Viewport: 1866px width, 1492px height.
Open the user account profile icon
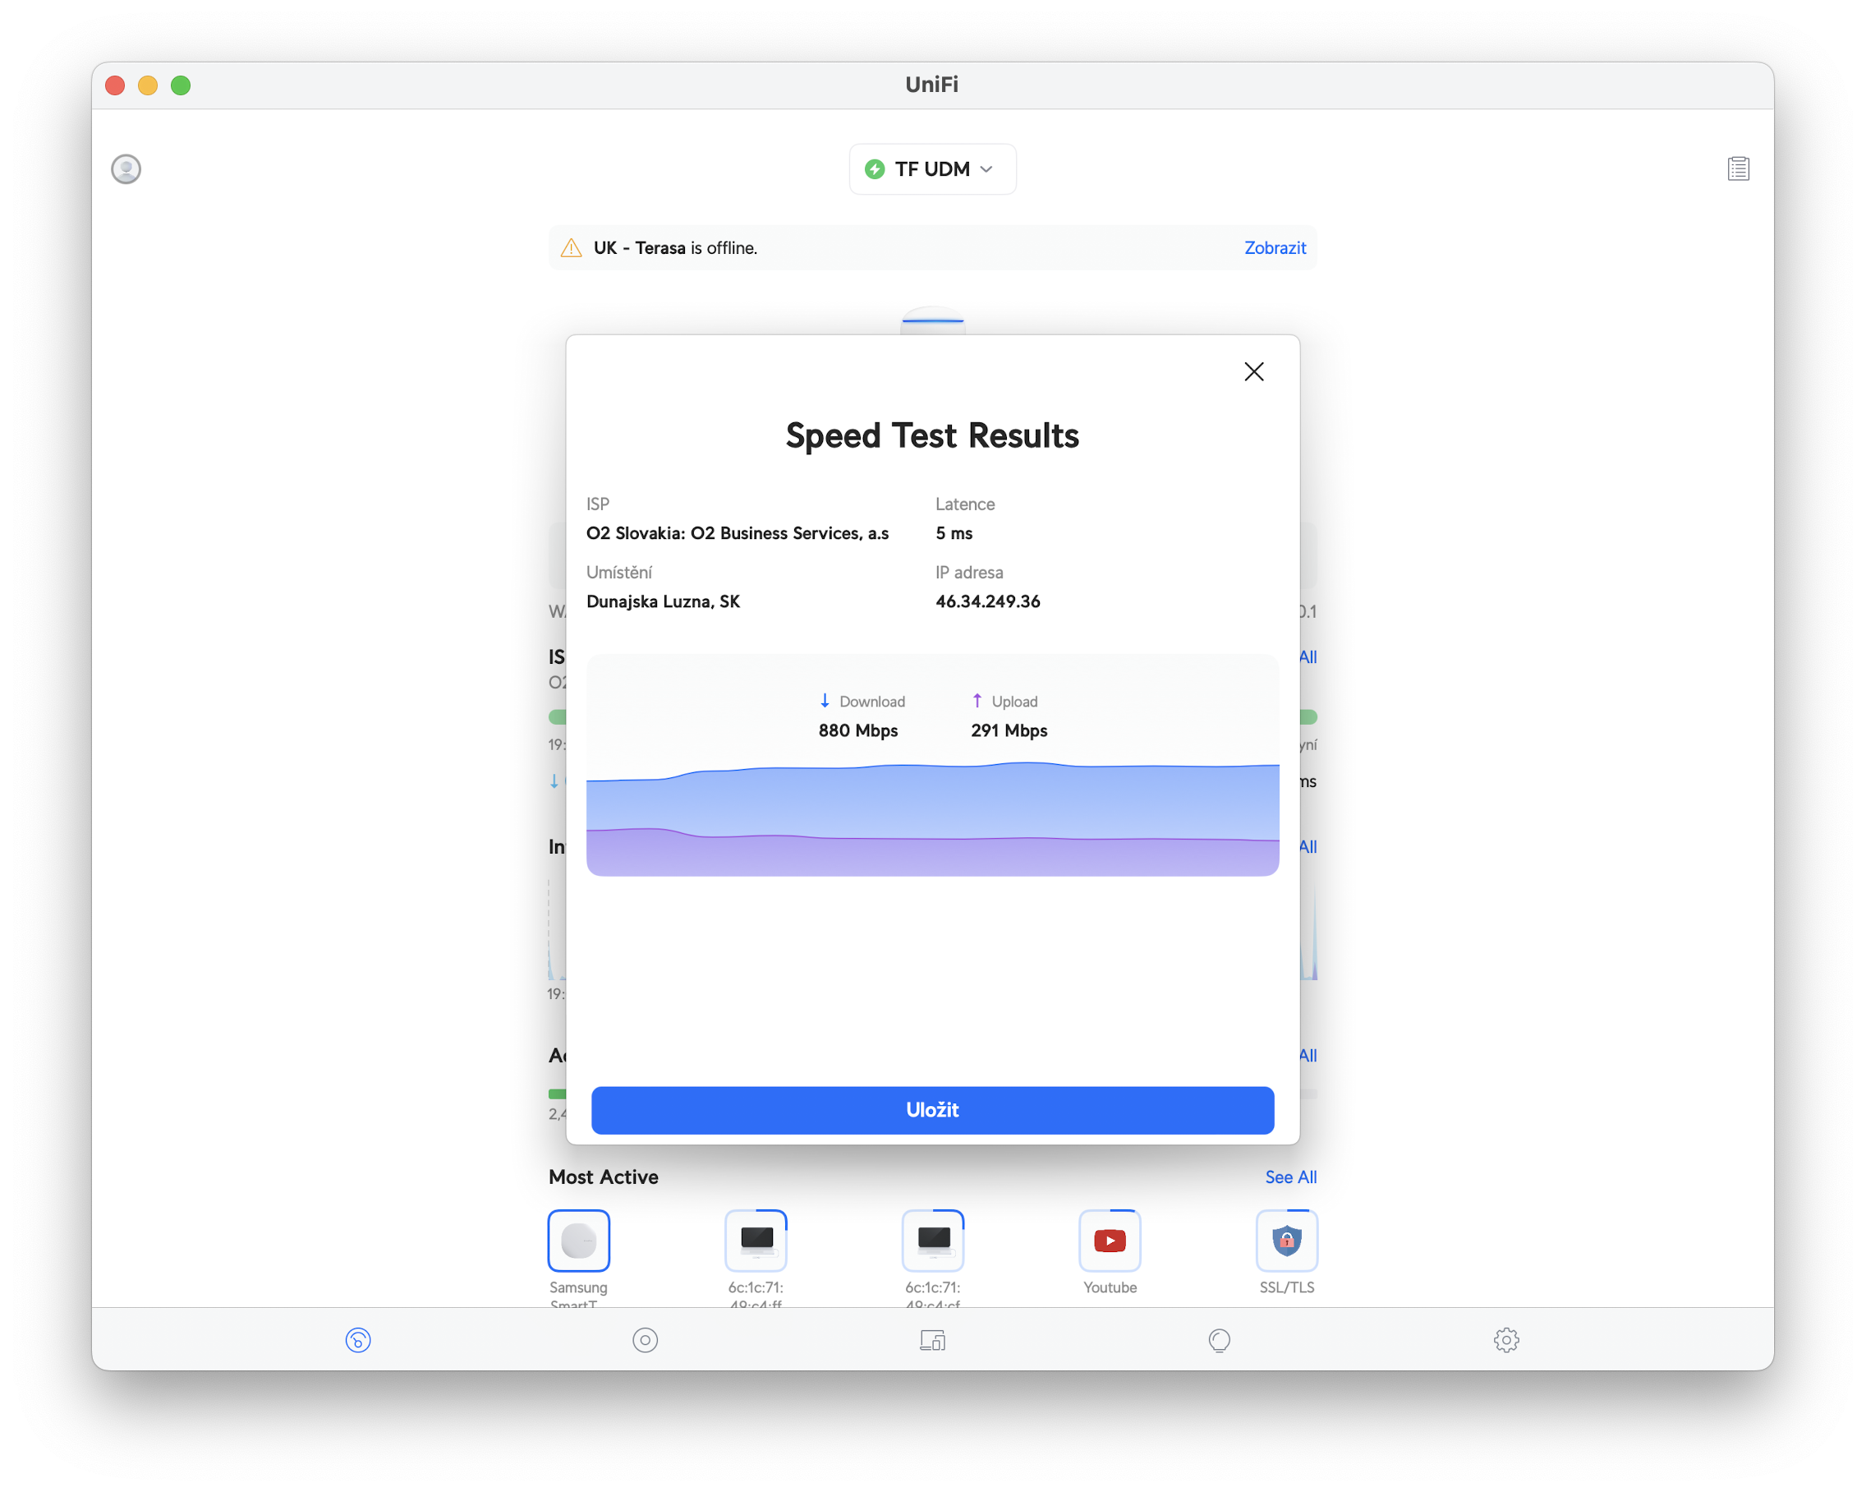tap(126, 169)
